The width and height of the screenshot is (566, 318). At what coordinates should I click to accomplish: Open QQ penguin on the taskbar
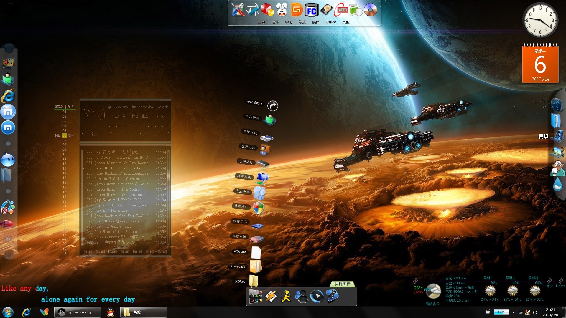click(111, 312)
